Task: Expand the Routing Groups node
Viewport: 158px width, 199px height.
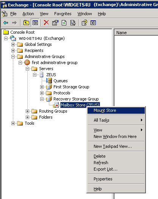Action: tap(27, 111)
